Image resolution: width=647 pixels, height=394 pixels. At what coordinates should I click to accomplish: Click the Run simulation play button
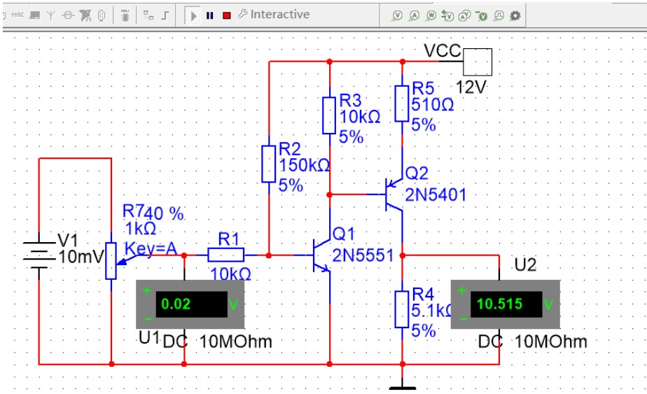194,15
